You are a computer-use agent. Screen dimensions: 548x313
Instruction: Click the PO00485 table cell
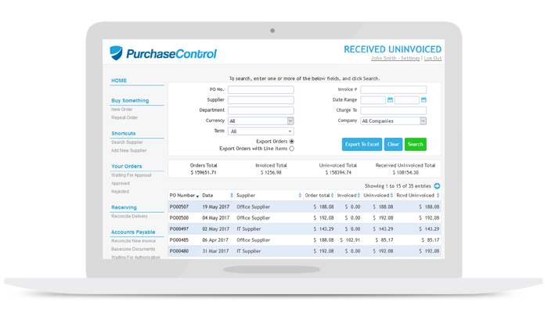(179, 240)
